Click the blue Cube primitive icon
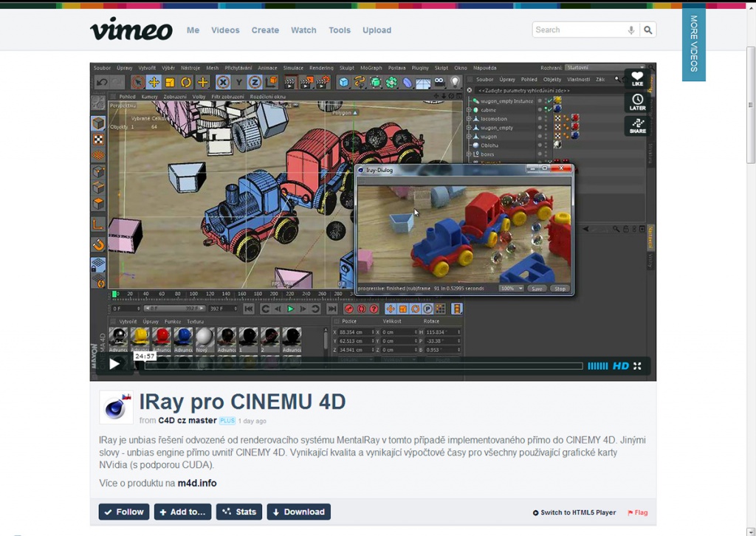 (343, 83)
